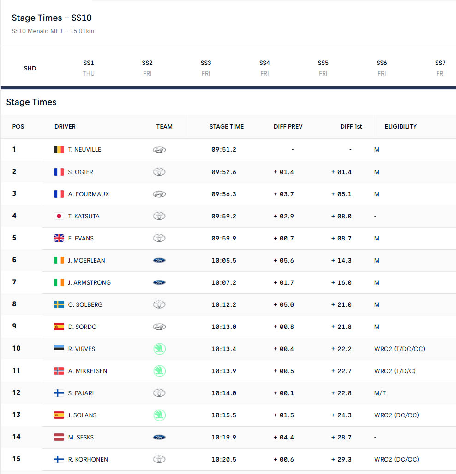Screen dimensions: 456x474
Task: Click the Japanese flag next to T. Katsuta
Action: [x=59, y=216]
